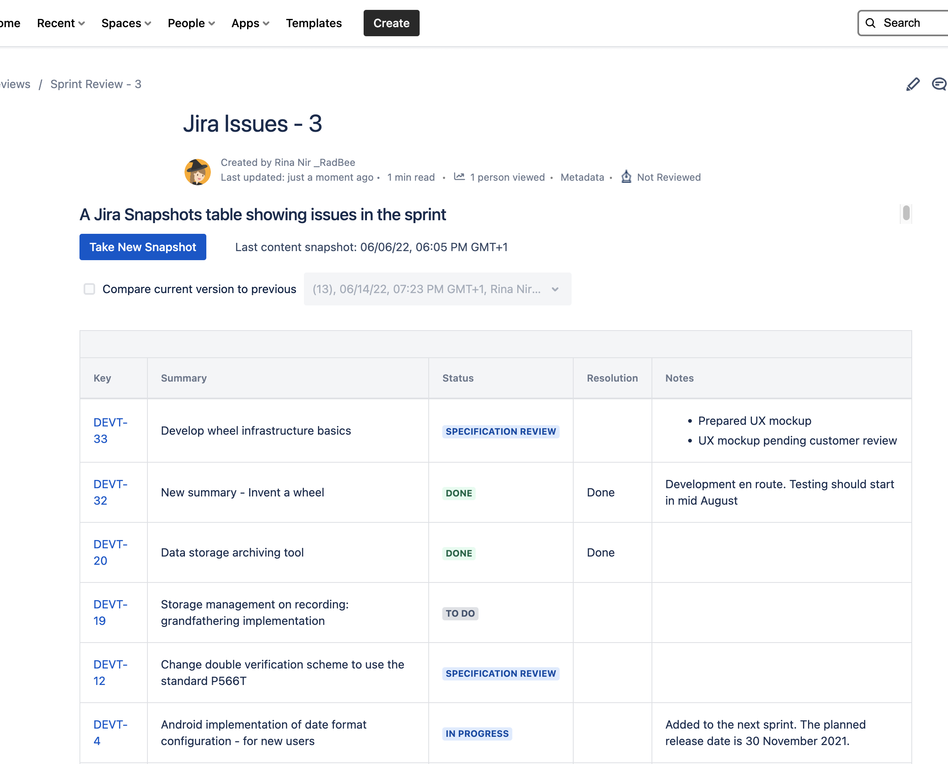Click the search magnifier icon

click(870, 23)
